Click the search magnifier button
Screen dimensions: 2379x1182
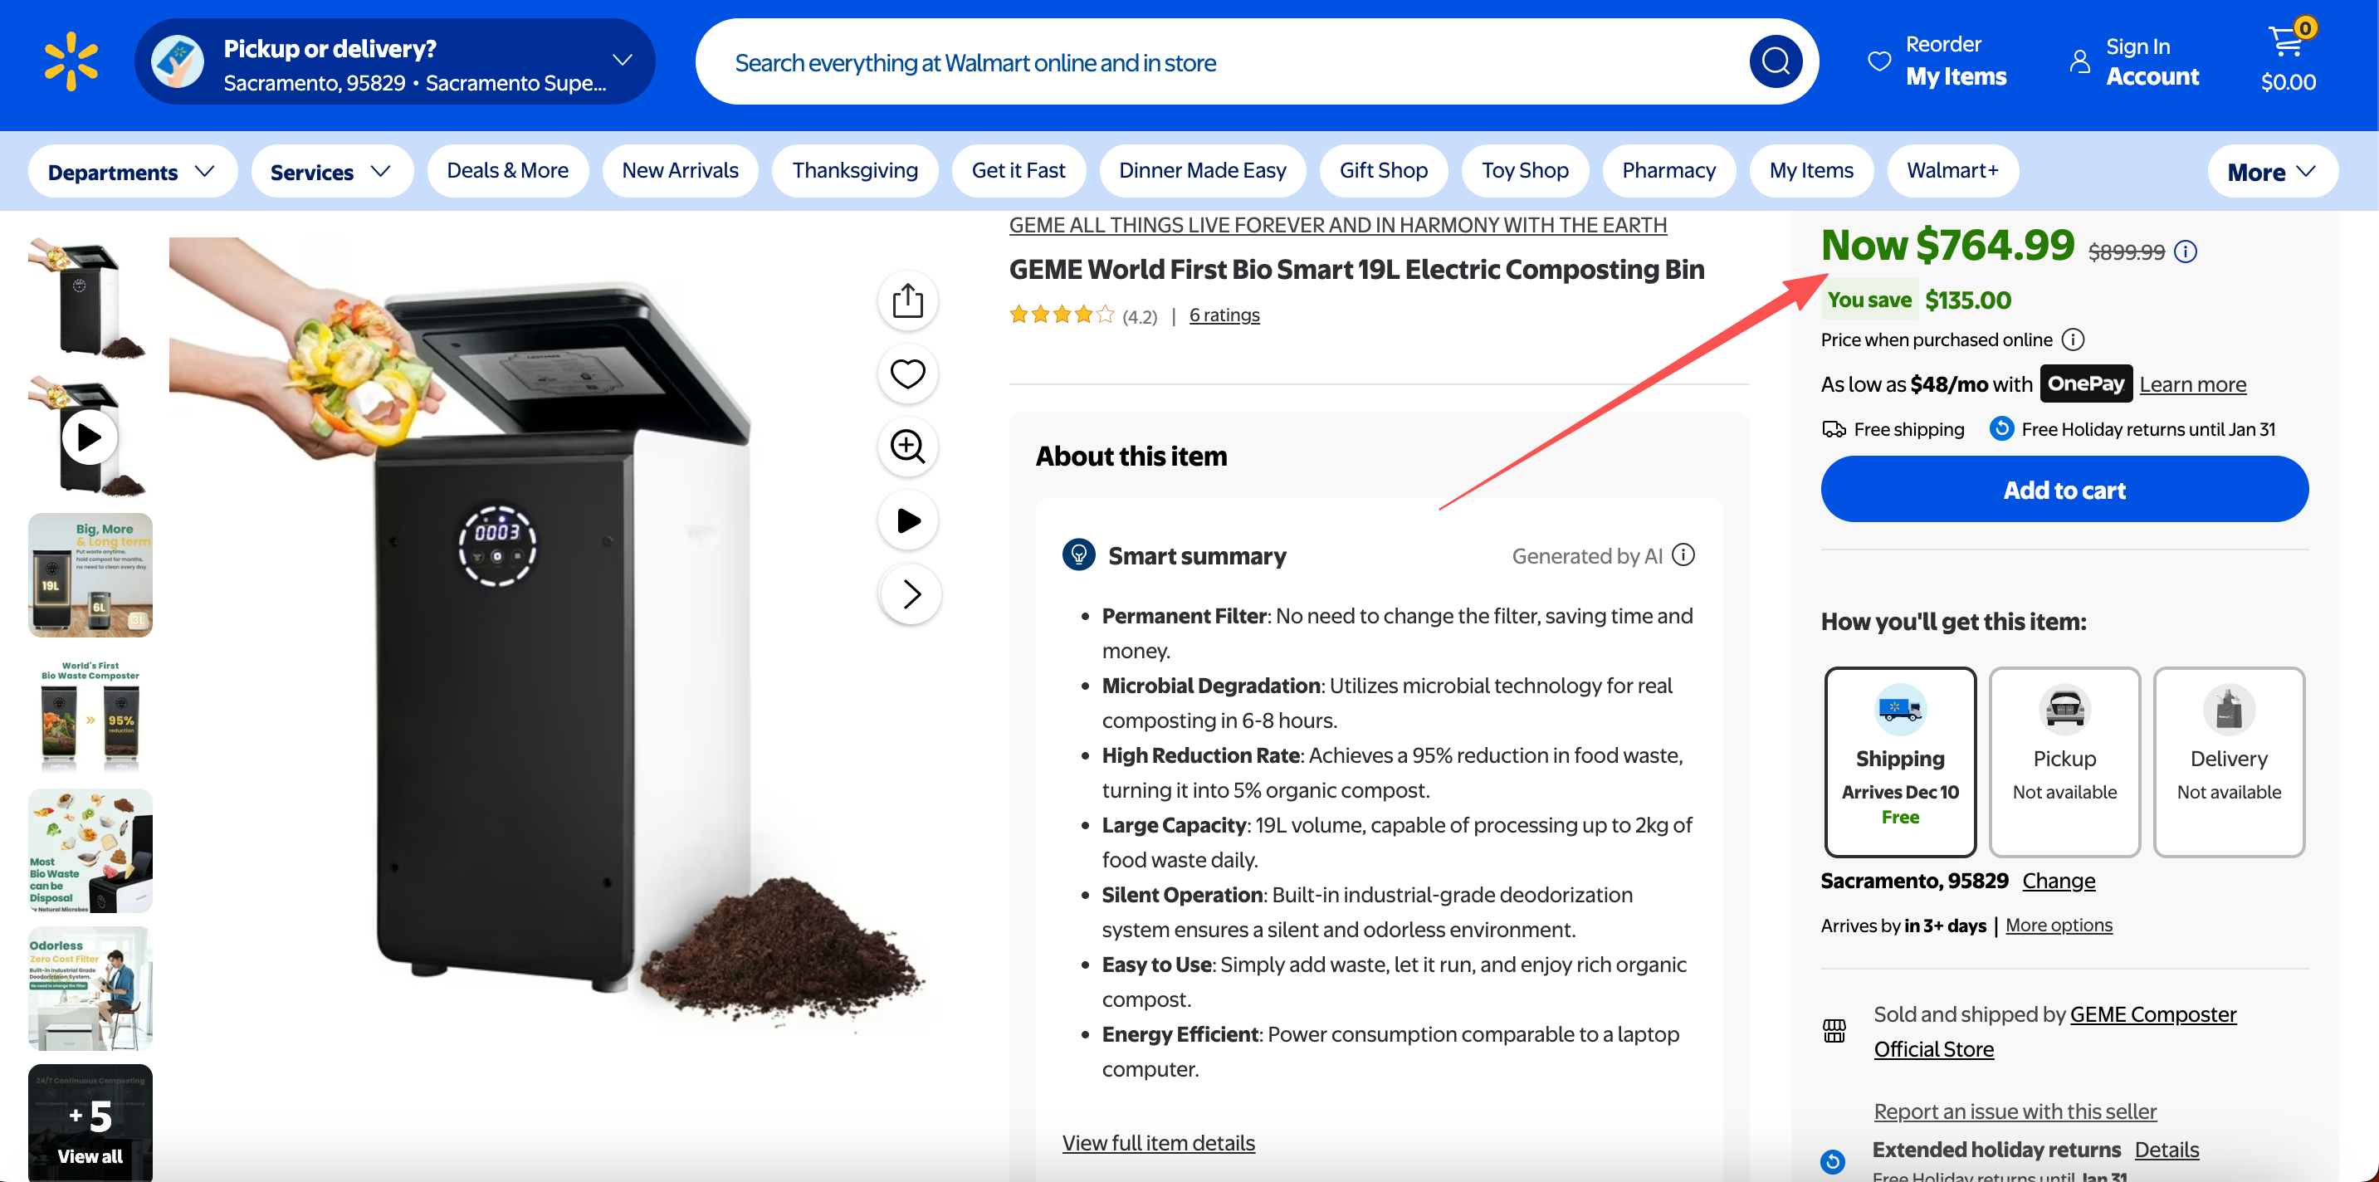click(x=1774, y=62)
